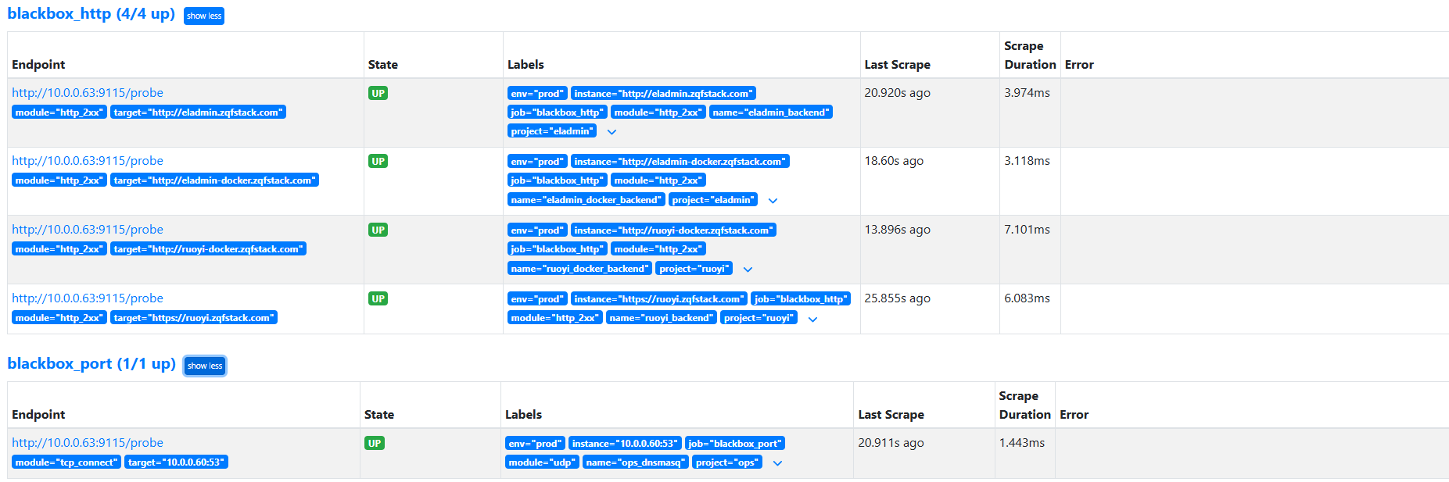1449x482 pixels.
Task: Expand labels chevron in ruoyi_backend row
Action: [812, 320]
